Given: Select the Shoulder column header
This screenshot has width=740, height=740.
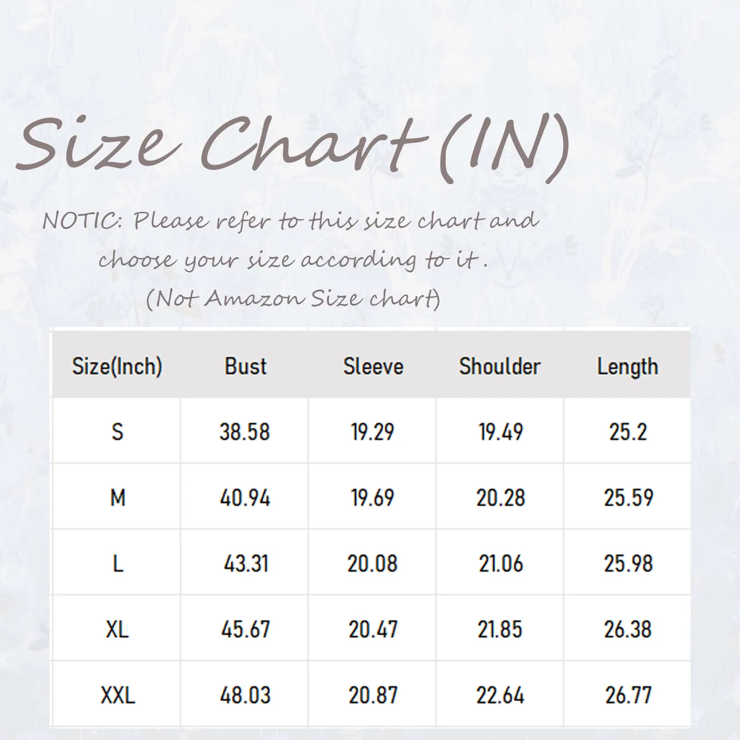Looking at the screenshot, I should pyautogui.click(x=499, y=366).
